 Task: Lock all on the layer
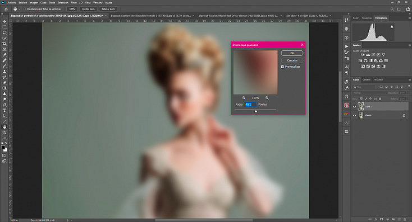380,98
